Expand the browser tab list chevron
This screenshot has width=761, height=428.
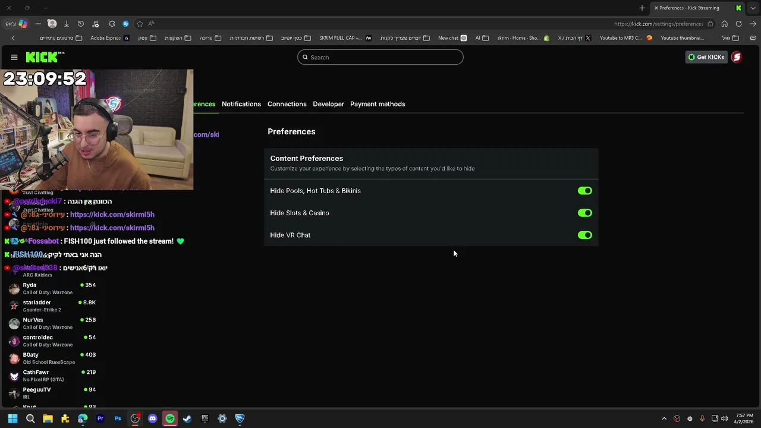753,8
